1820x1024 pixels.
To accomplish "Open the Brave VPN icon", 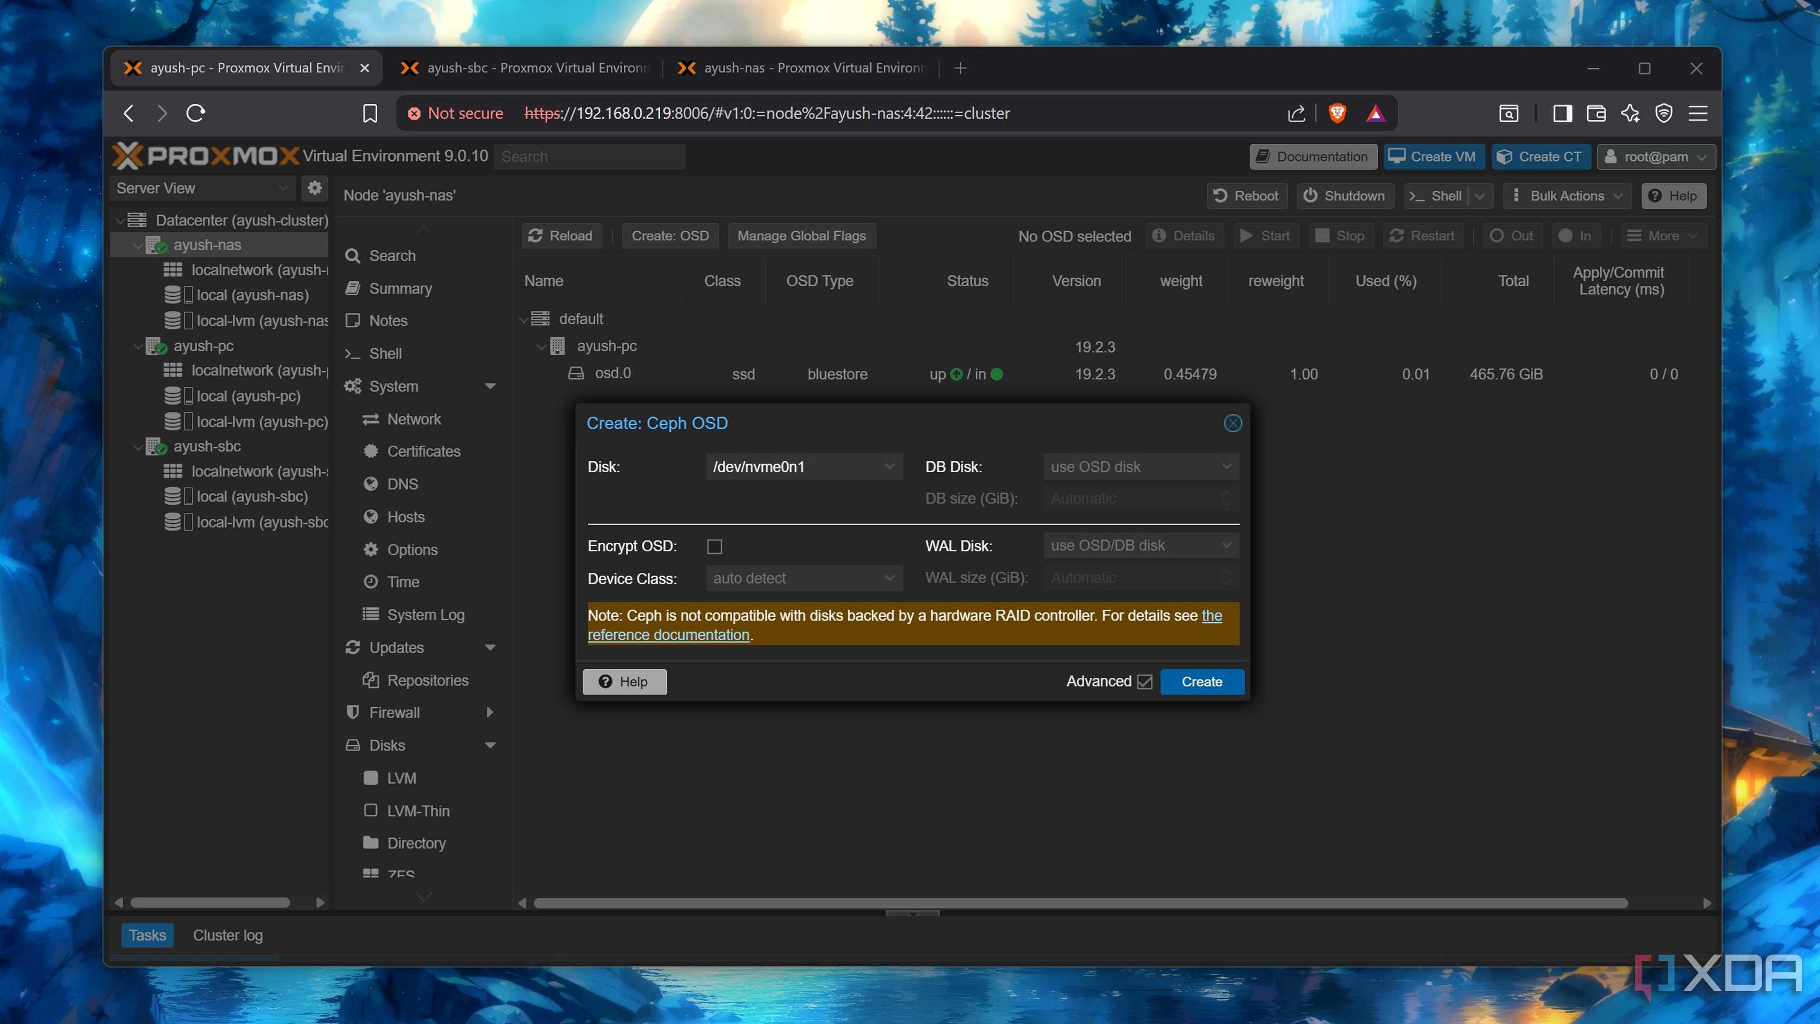I will (x=1664, y=113).
